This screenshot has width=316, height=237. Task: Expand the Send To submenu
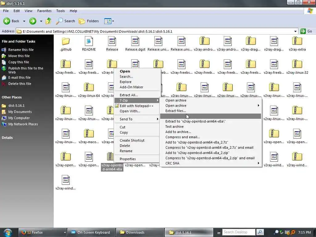[137, 119]
